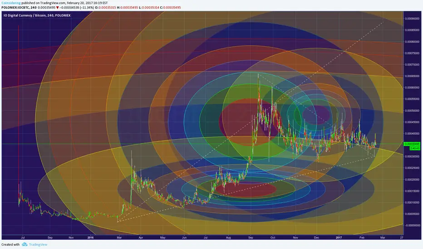Click the 2016 label on time axis

(x=91, y=237)
